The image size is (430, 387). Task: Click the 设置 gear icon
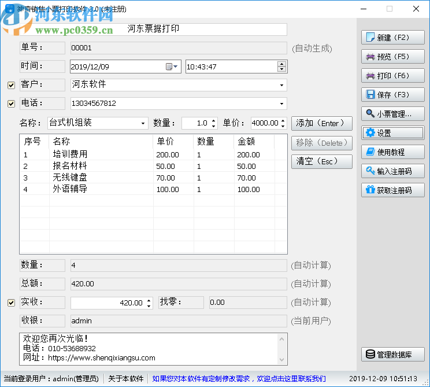click(370, 133)
